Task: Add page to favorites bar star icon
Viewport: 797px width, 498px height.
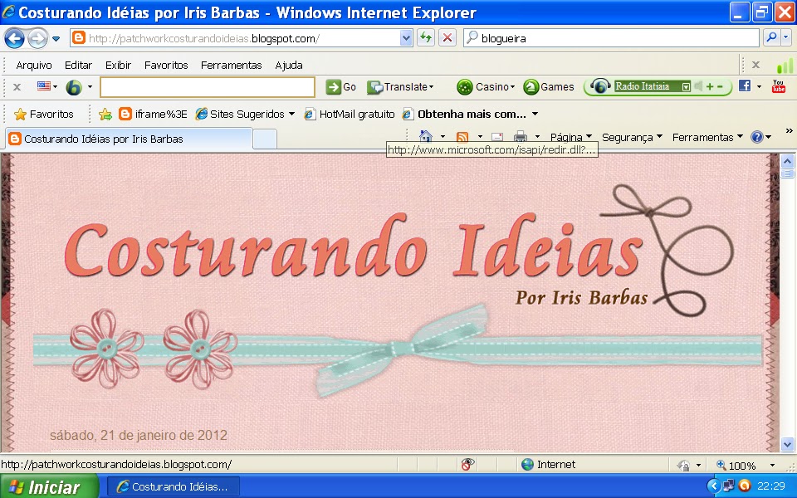Action: click(105, 115)
